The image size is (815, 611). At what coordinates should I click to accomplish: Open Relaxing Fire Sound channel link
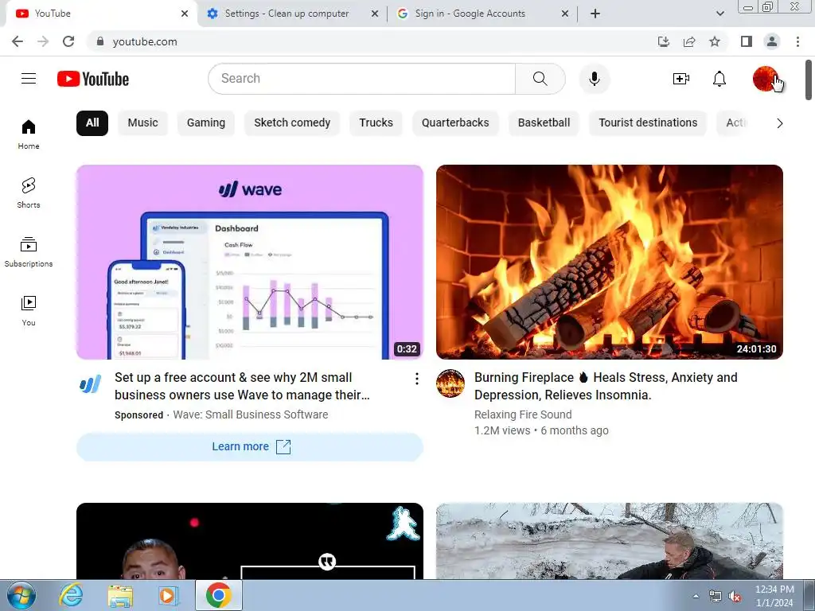pos(523,414)
